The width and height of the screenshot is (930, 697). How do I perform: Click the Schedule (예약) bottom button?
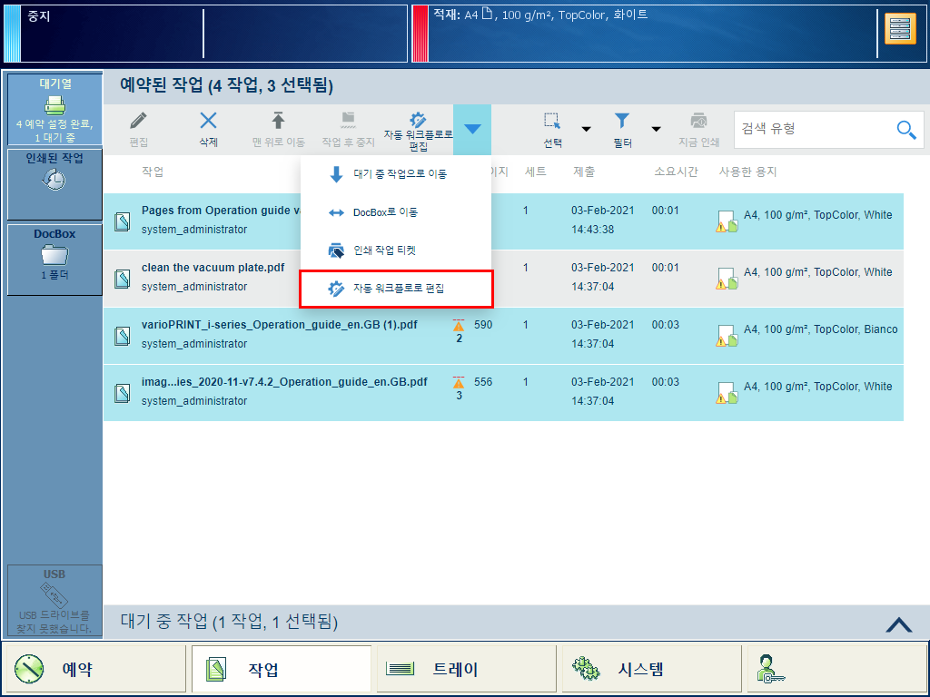click(x=94, y=669)
